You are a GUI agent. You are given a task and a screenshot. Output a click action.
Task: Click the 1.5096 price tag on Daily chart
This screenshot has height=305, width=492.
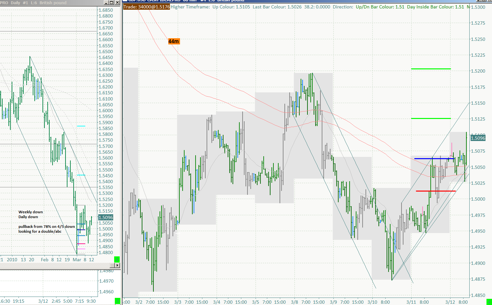(x=106, y=217)
